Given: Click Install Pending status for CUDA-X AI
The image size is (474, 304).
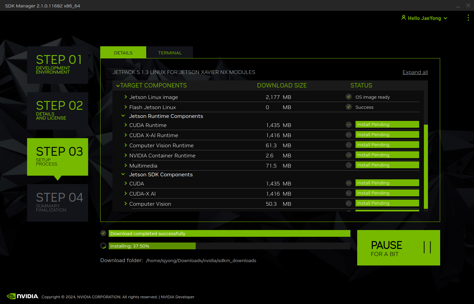Looking at the screenshot, I should coord(387,193).
